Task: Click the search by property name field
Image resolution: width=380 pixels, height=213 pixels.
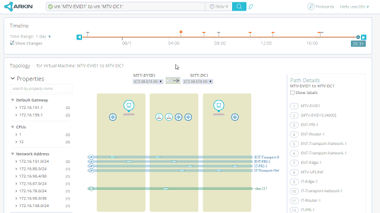Action: pyautogui.click(x=41, y=89)
